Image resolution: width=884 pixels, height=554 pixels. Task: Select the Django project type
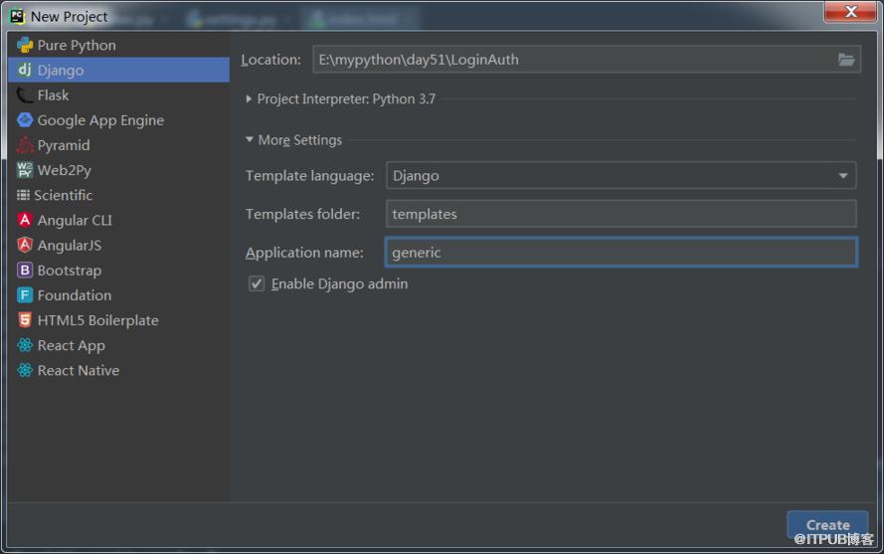pos(118,70)
